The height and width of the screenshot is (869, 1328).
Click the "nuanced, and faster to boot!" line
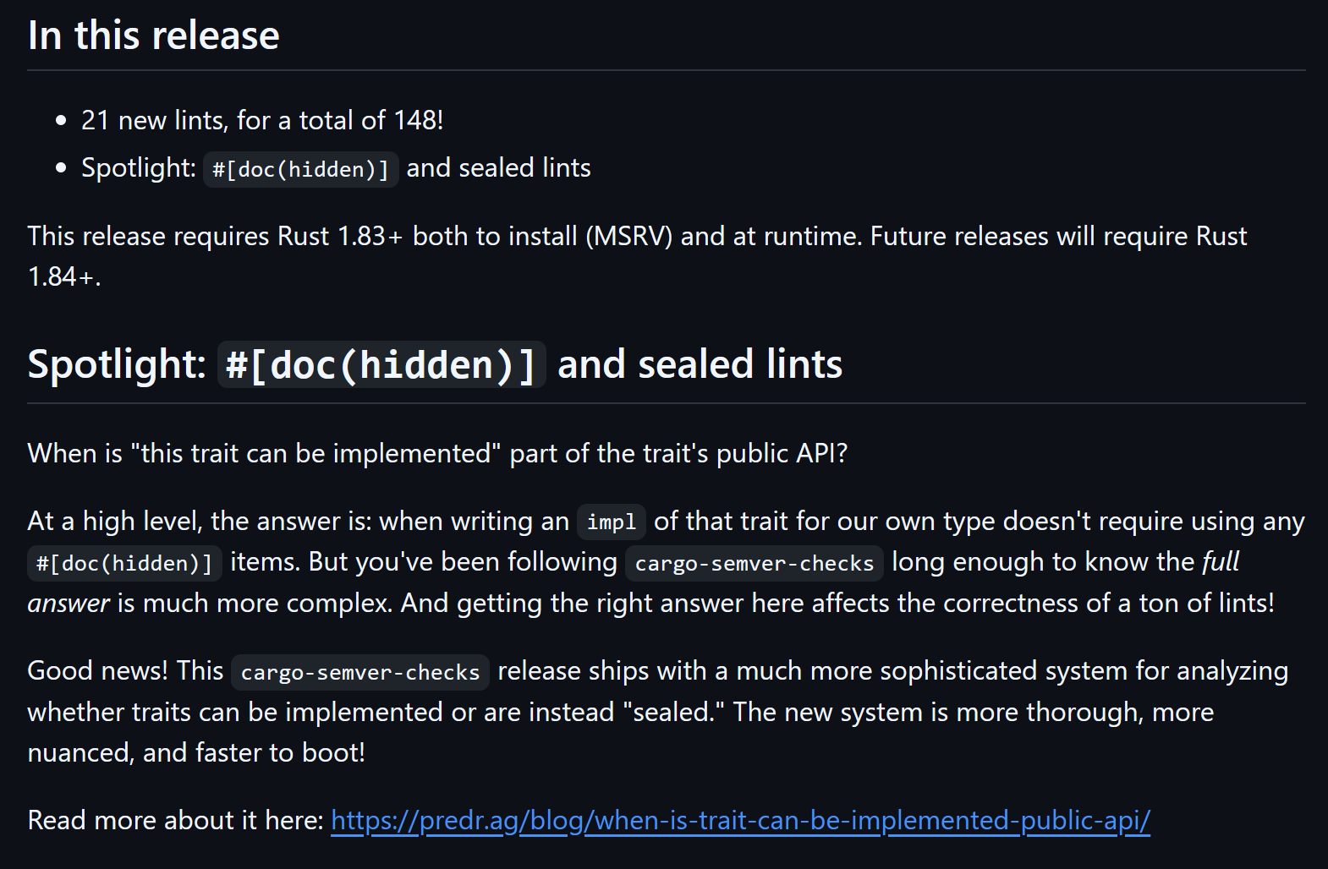tap(196, 752)
